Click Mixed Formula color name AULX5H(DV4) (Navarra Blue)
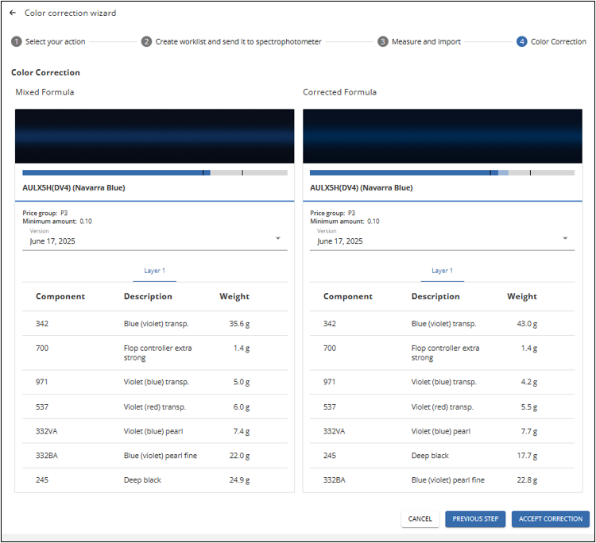 (74, 188)
